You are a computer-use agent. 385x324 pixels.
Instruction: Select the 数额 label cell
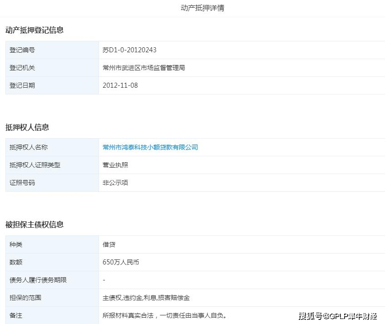click(x=52, y=262)
